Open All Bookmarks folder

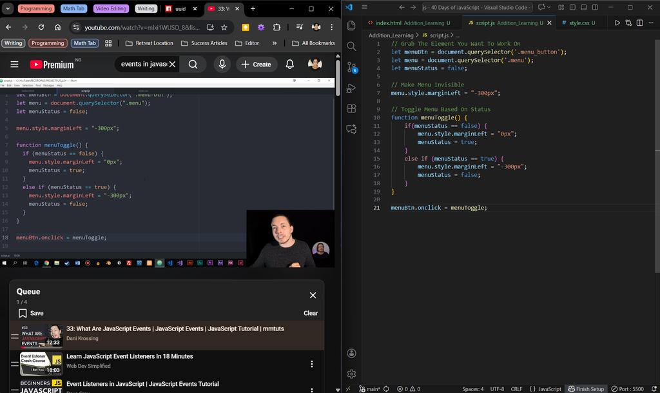pyautogui.click(x=313, y=43)
